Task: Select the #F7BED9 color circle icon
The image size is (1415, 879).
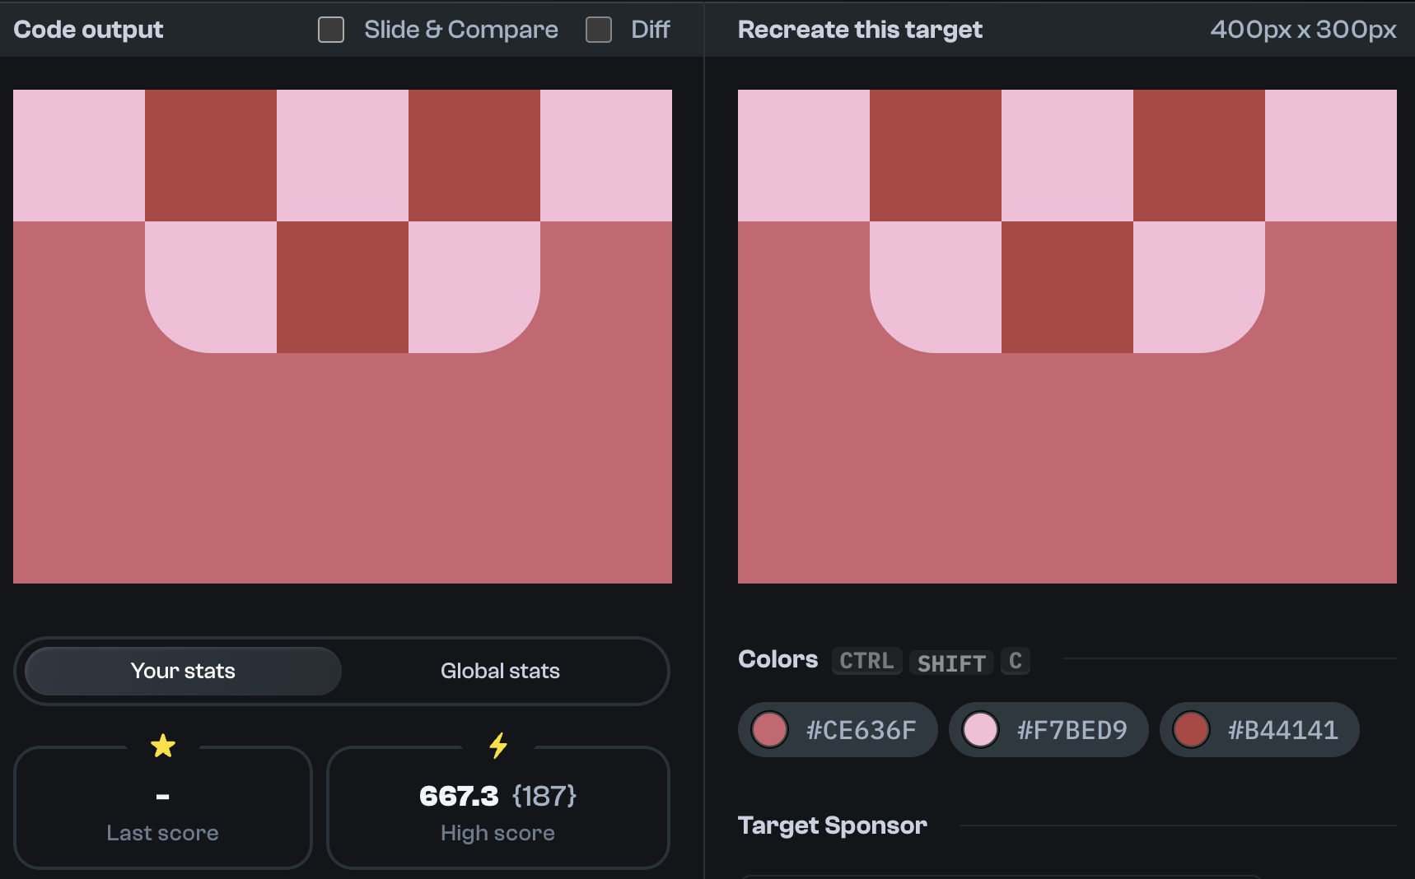Action: pyautogui.click(x=981, y=729)
